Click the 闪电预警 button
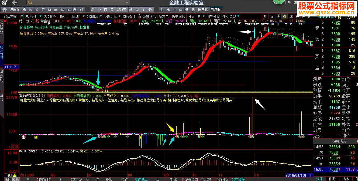Screen dimensions: 358x181 coord(213,16)
